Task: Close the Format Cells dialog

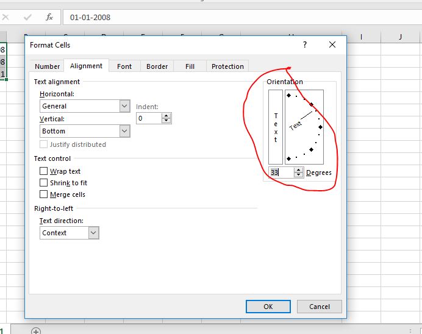Action: pyautogui.click(x=332, y=44)
